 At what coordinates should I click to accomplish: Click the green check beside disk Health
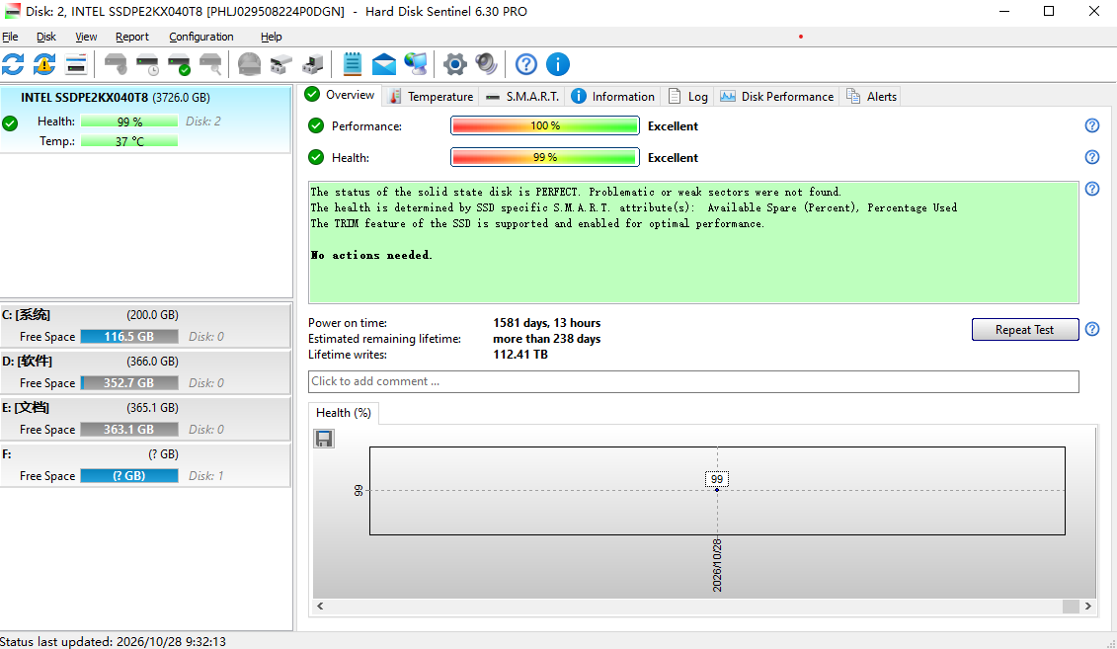pos(316,157)
